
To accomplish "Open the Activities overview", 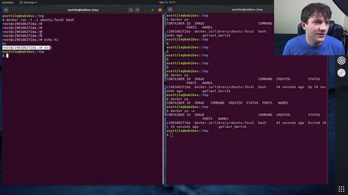I will 8,2.
